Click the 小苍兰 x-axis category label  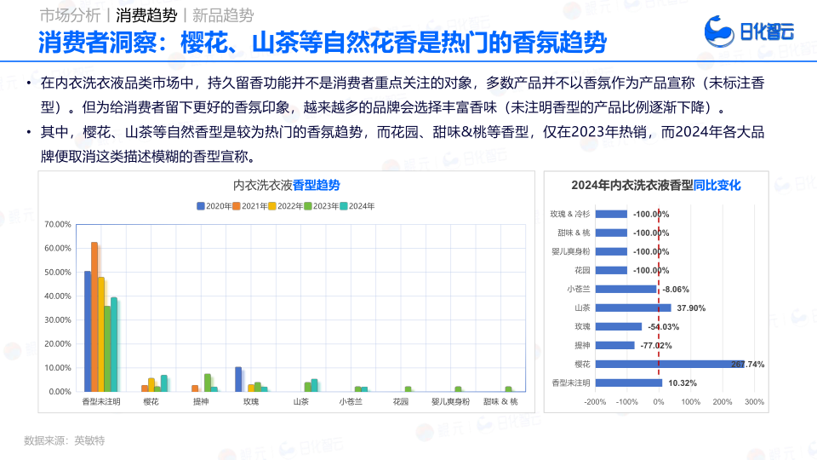pyautogui.click(x=351, y=401)
